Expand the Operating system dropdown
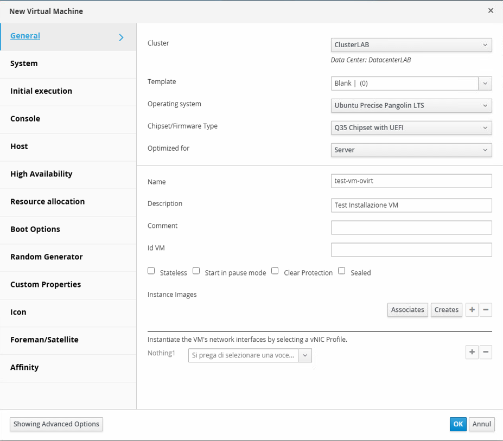The image size is (503, 441). tap(411, 106)
